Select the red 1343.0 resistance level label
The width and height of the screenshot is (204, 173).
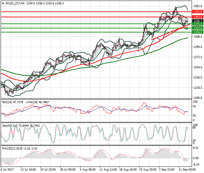198,17
